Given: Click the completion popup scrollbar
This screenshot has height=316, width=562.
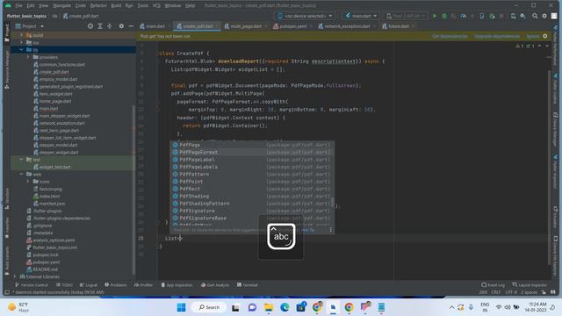Looking at the screenshot, I should (333, 203).
